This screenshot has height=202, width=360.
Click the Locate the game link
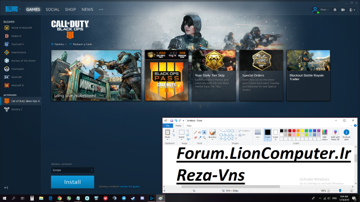point(130,186)
